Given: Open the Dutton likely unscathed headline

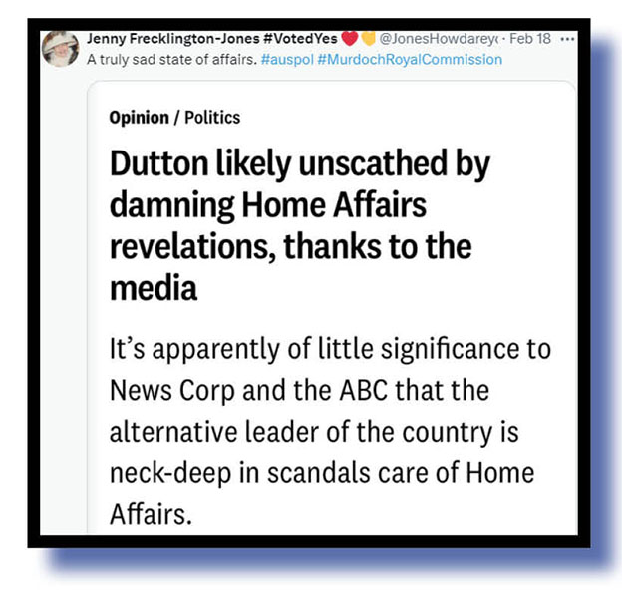Looking at the screenshot, I should point(300,225).
